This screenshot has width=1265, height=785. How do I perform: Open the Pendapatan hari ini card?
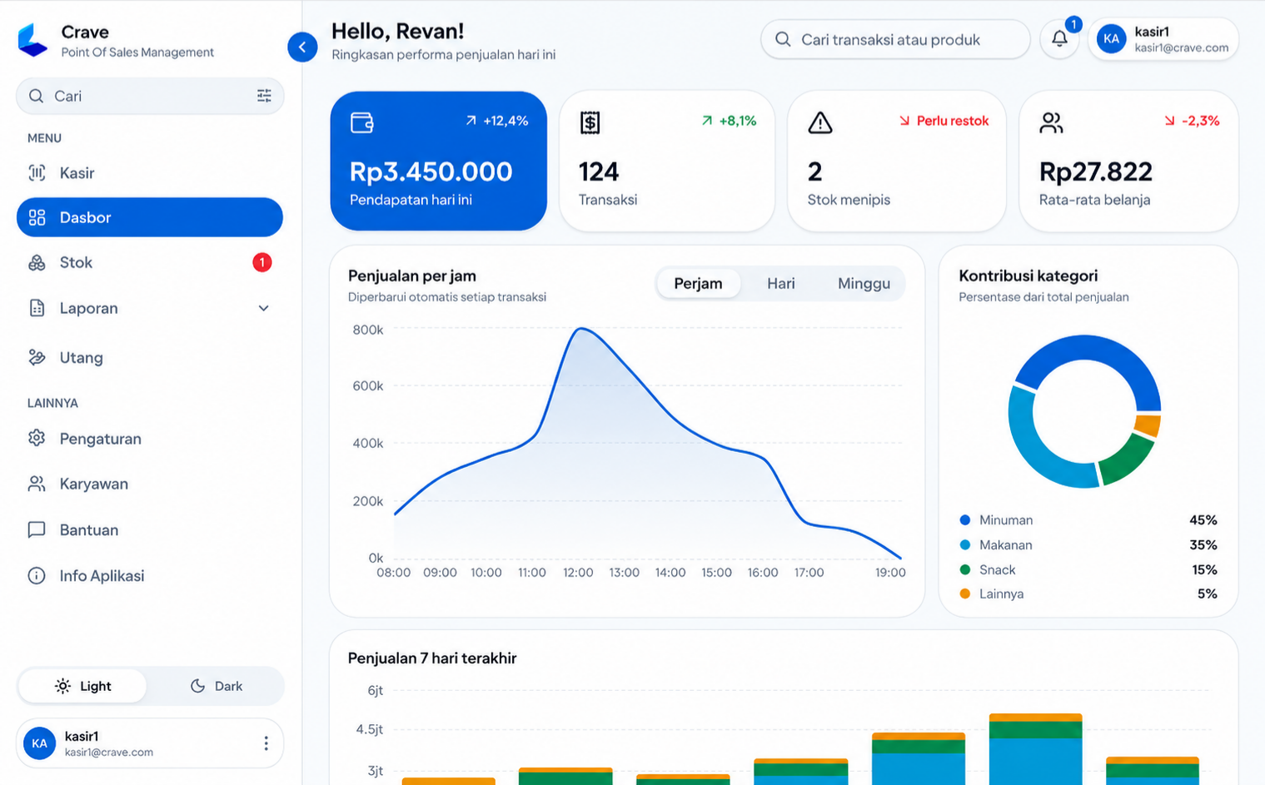439,161
